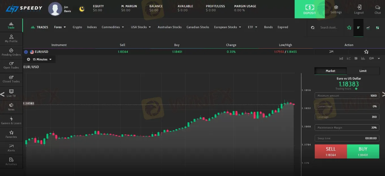Switch to Market order tab
385x176 pixels.
point(331,71)
